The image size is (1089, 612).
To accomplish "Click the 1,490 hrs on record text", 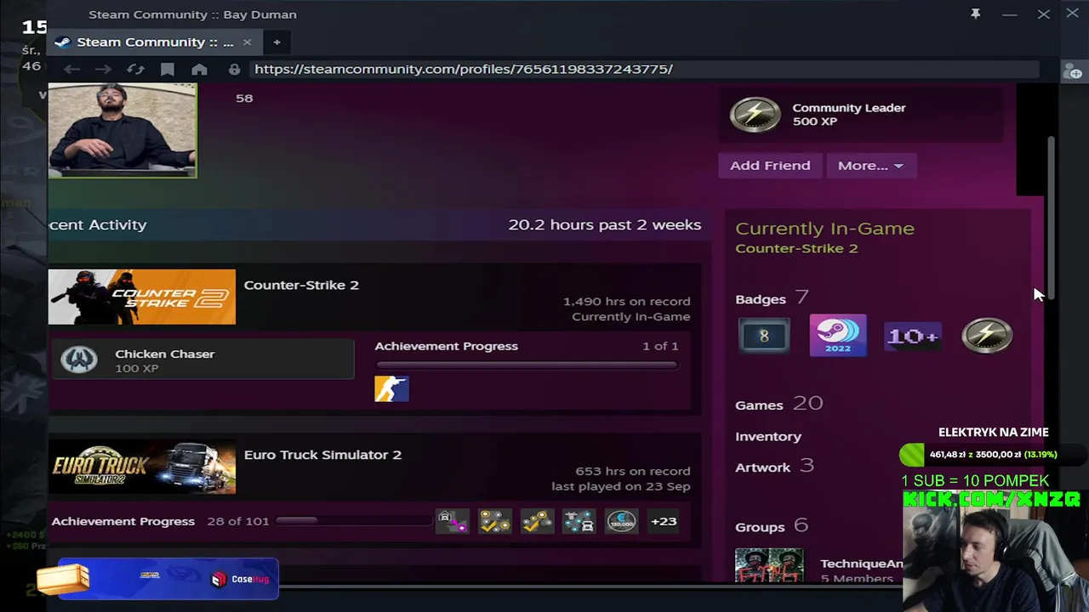I will [x=627, y=301].
